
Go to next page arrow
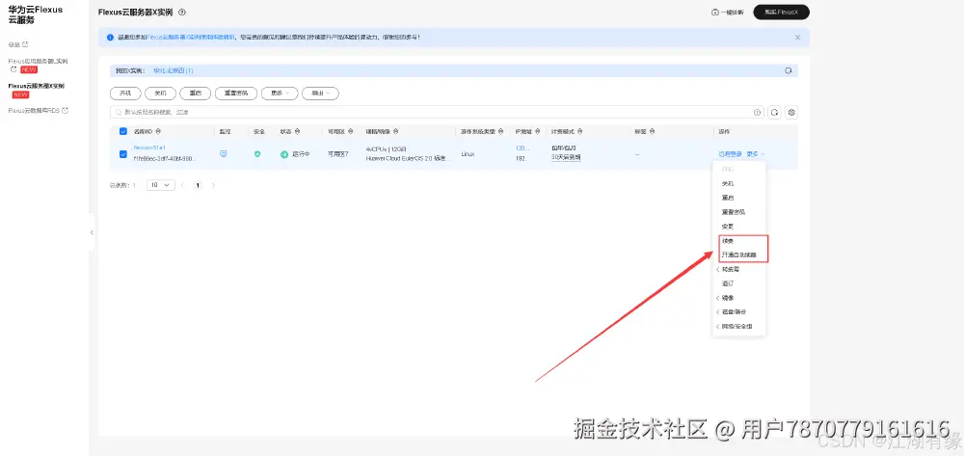(x=213, y=185)
